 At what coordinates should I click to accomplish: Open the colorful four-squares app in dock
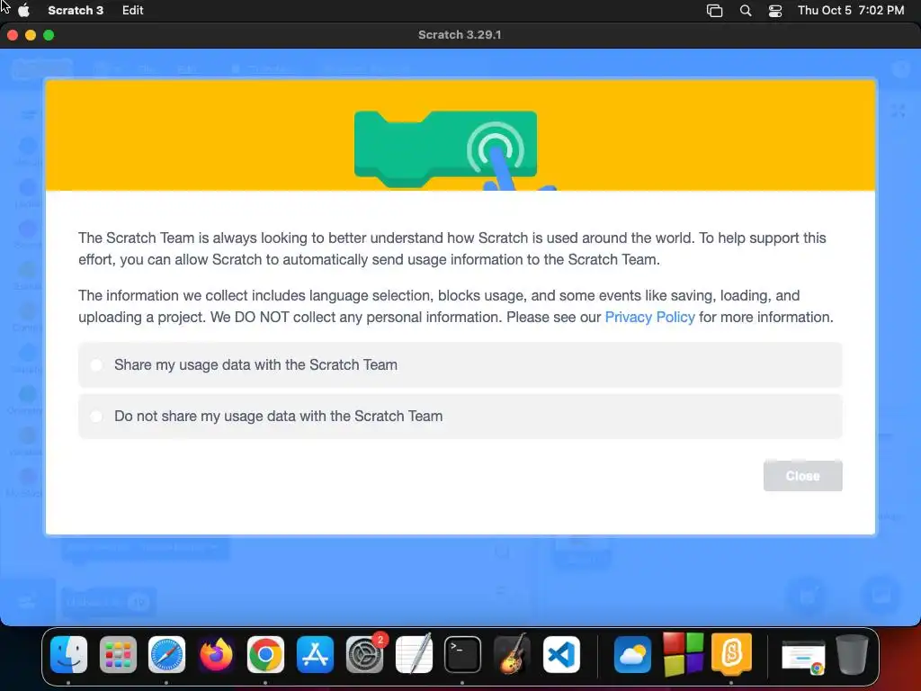(x=683, y=654)
